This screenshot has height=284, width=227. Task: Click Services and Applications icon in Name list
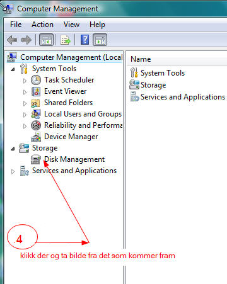pos(134,96)
